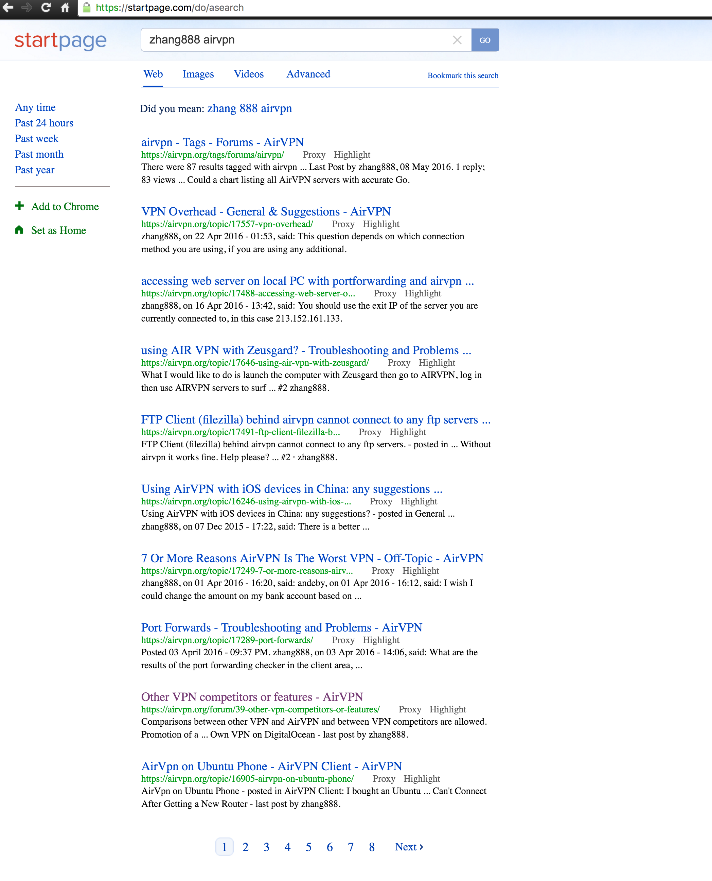Open the VPN Overhead result title
The image size is (712, 881).
tap(266, 211)
